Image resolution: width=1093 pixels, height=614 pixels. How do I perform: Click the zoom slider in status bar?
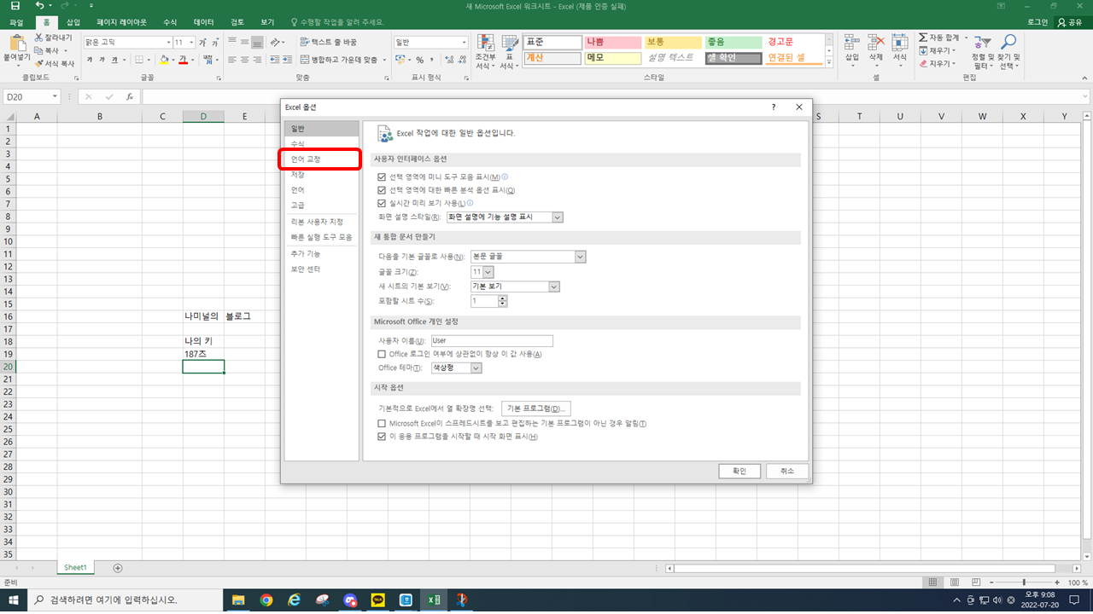pyautogui.click(x=1023, y=582)
